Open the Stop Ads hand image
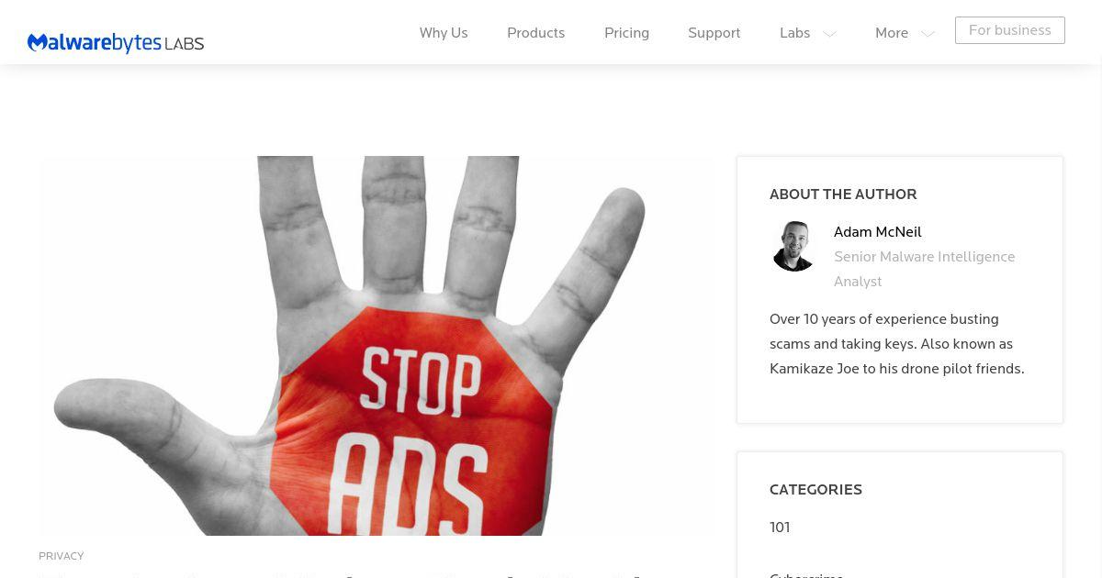 (375, 346)
